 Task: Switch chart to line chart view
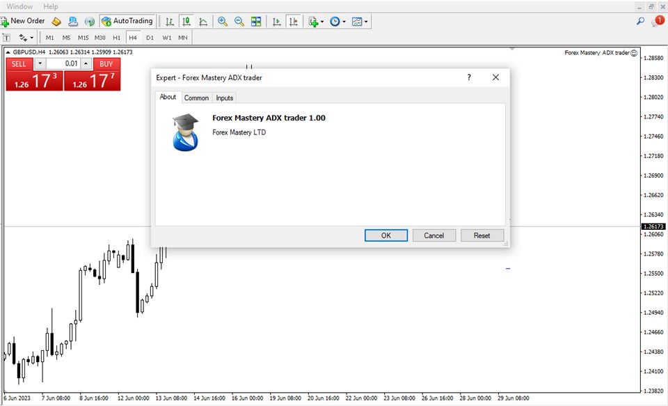tap(203, 22)
